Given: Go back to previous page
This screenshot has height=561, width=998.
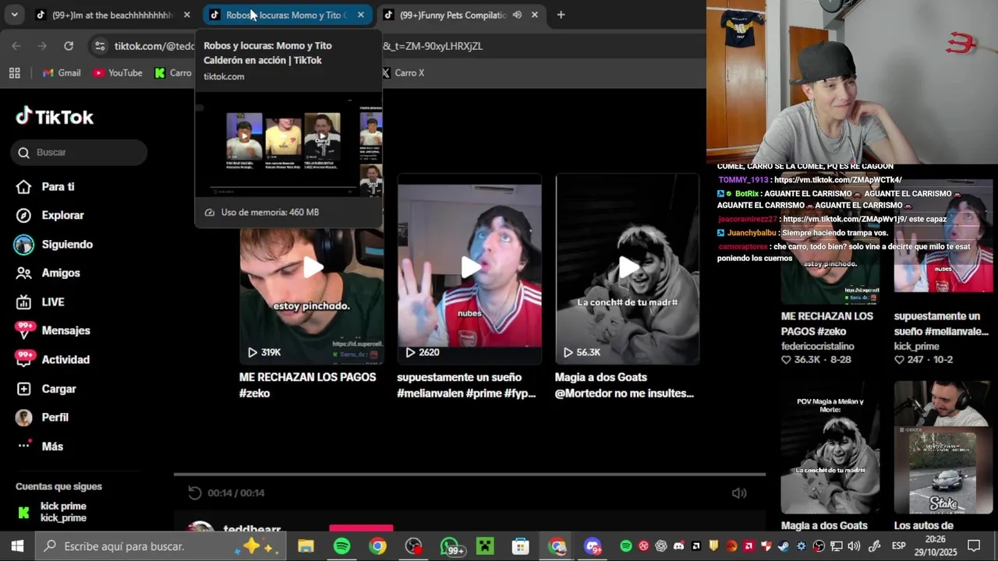Looking at the screenshot, I should (x=16, y=46).
